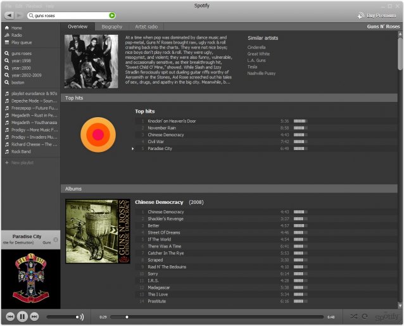Toggle shuffle playback
This screenshot has height=326, width=404.
pyautogui.click(x=353, y=317)
